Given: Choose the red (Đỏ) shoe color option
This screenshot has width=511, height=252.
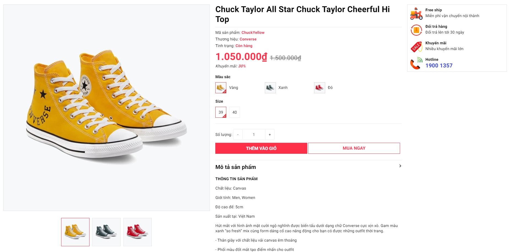Looking at the screenshot, I should (x=319, y=88).
